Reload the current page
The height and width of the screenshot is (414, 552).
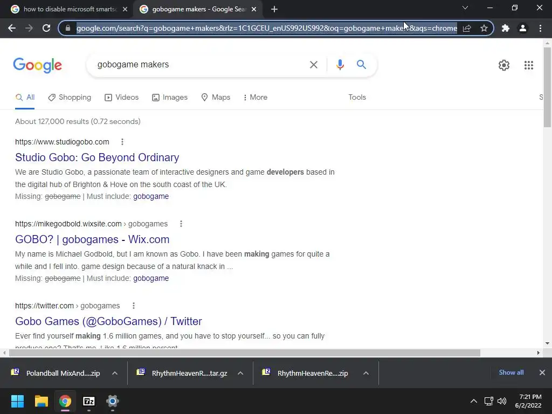(46, 28)
